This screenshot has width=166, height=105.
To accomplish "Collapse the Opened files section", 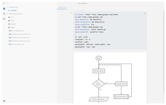I will point(7,7).
